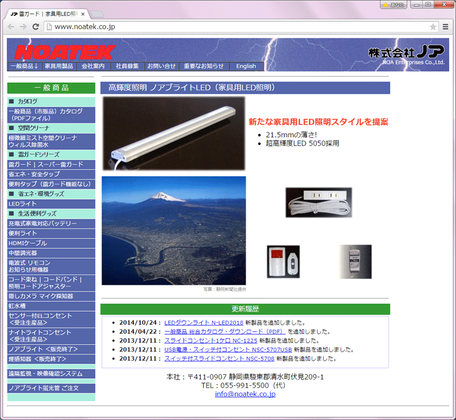This screenshot has width=456, height=420.
Task: Open スライドコンセント1ケ口 NC-1225 link
Action: 211,341
